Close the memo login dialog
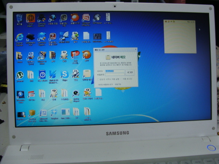This screenshot has width=219, height=164. pyautogui.click(x=136, y=49)
